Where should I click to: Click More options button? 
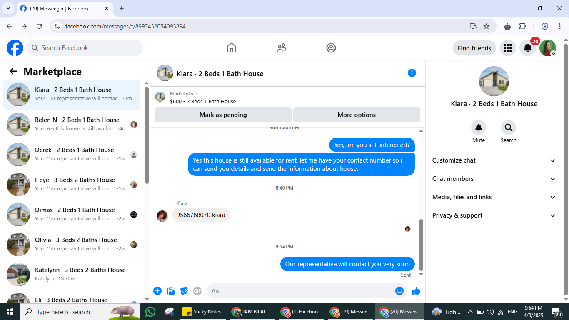pyautogui.click(x=357, y=115)
